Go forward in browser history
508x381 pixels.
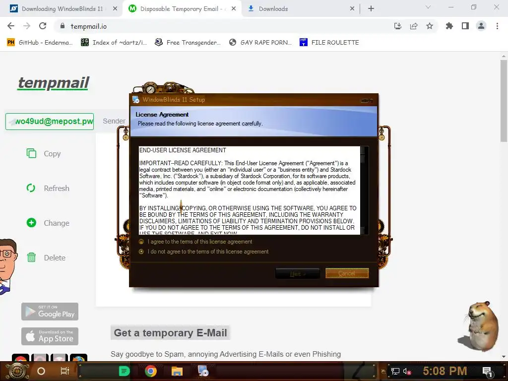tap(27, 26)
